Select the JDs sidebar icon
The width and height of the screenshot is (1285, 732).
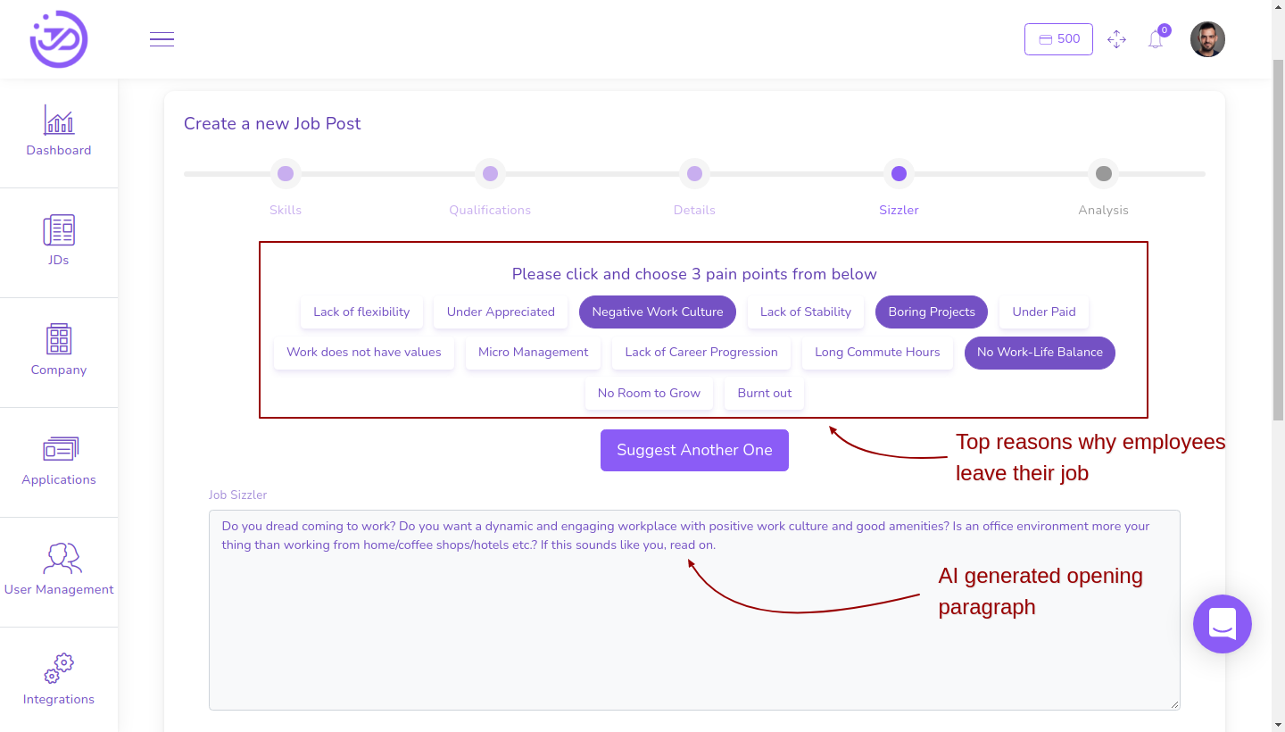58,241
